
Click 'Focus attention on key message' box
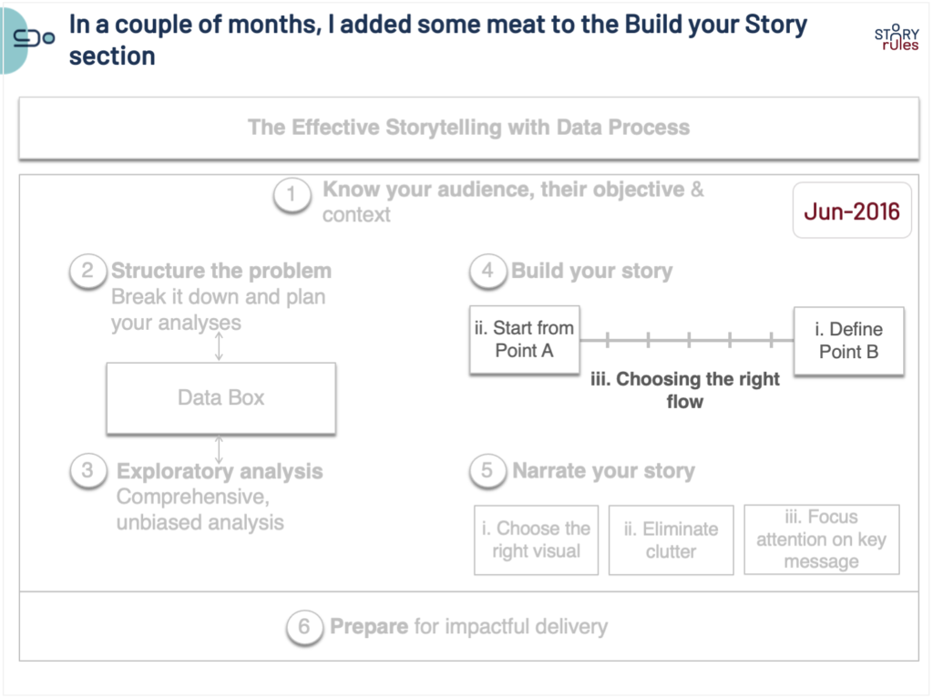[821, 540]
